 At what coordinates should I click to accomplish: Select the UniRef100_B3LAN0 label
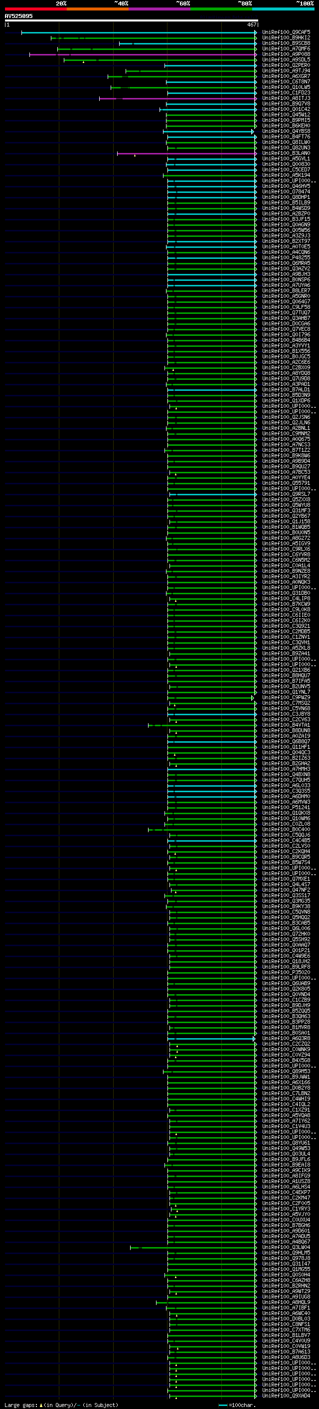point(286,153)
